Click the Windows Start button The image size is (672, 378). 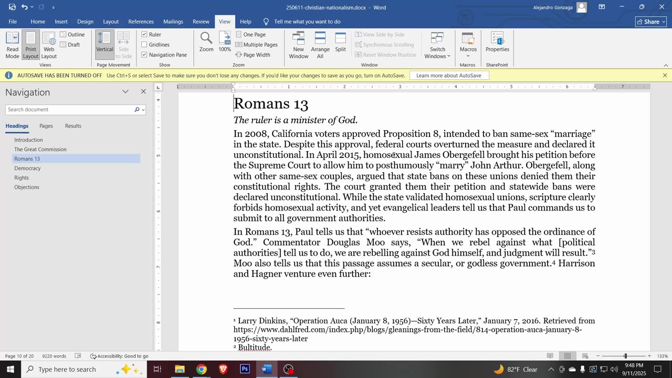click(x=10, y=369)
